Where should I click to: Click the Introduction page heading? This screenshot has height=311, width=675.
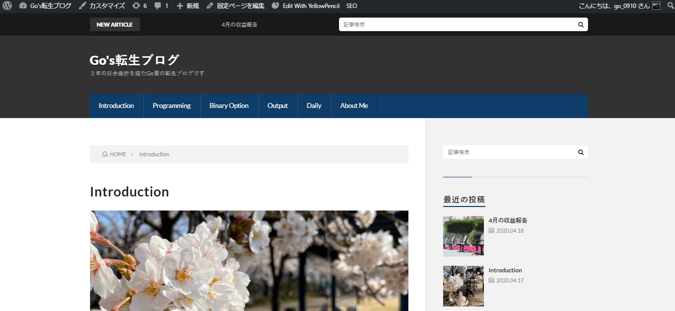pyautogui.click(x=129, y=192)
